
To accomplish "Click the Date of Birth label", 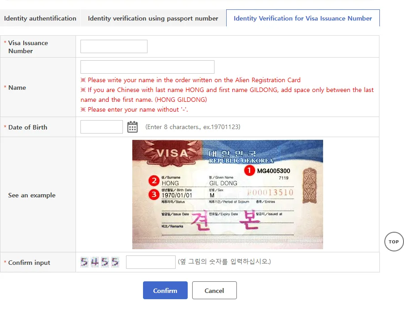I will coord(28,127).
